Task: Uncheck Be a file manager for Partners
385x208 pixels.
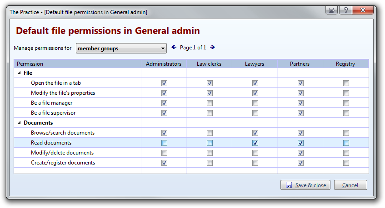Action: pos(300,103)
